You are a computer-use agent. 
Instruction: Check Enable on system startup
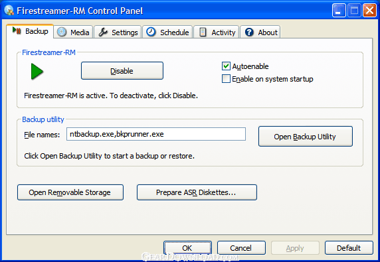pyautogui.click(x=226, y=79)
